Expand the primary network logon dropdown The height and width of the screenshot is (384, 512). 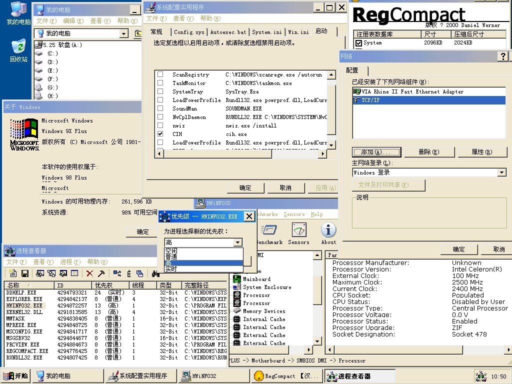coord(502,172)
